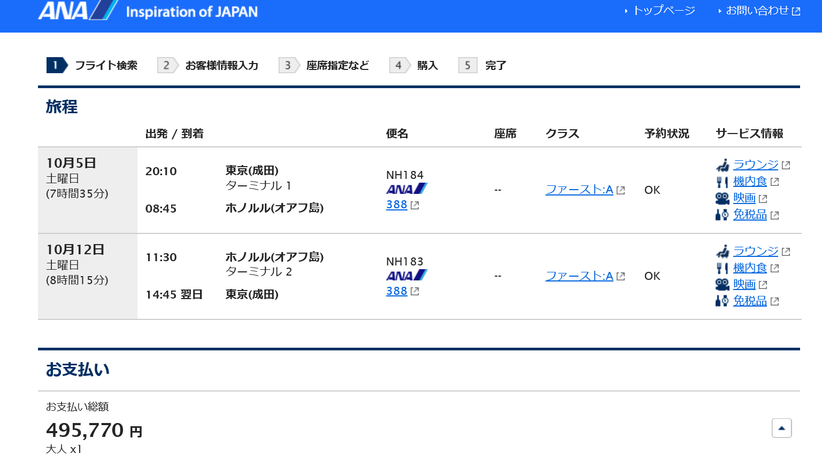Click external icon after October 12 機内食
Screen dimensions: 822x462
(x=775, y=269)
